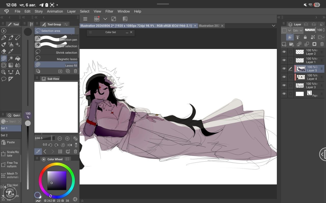Screen dimensions: 326x203
Task: Select Set 2 in Quick Access
Action: pos(11,135)
